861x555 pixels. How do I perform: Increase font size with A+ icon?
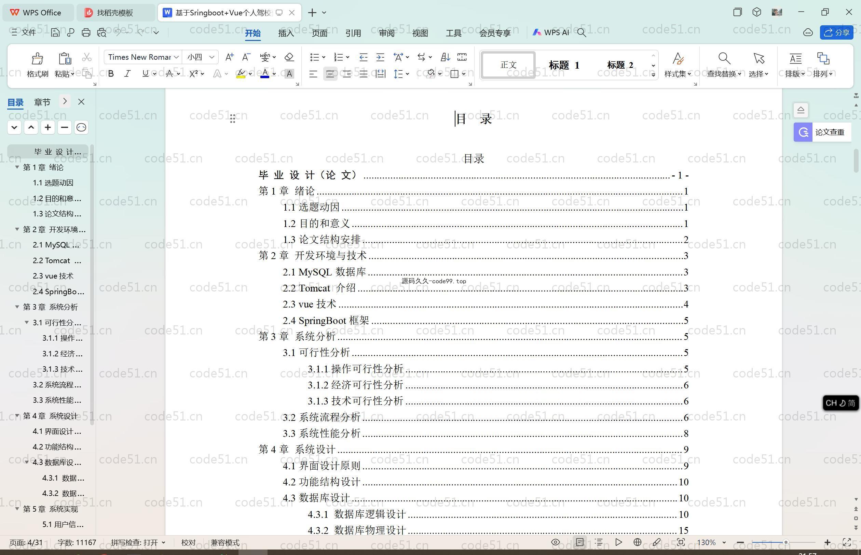pyautogui.click(x=229, y=57)
